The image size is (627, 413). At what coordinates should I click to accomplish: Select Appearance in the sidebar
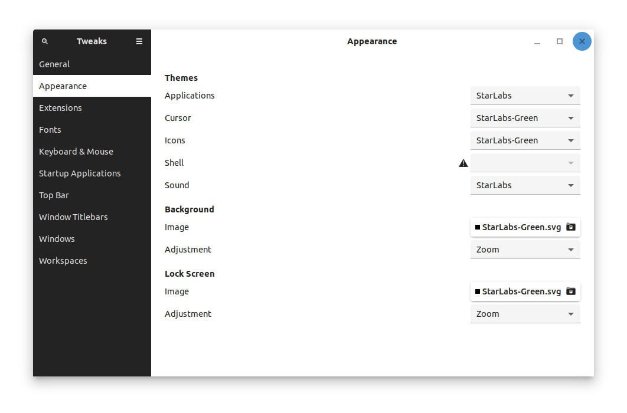(92, 86)
